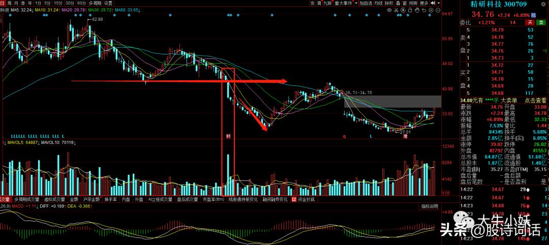Select the scissors cut tool

coord(396,10)
